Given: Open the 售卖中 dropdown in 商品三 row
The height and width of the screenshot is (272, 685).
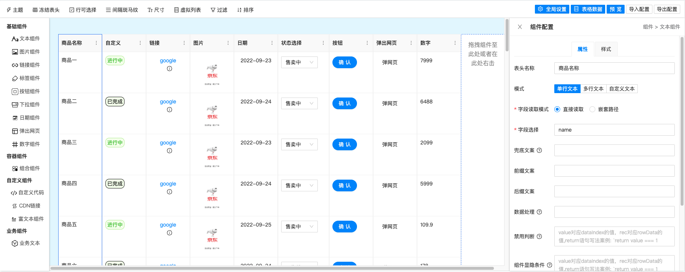Looking at the screenshot, I should pyautogui.click(x=299, y=144).
